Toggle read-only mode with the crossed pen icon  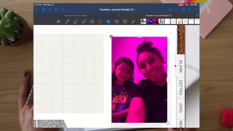190,10
